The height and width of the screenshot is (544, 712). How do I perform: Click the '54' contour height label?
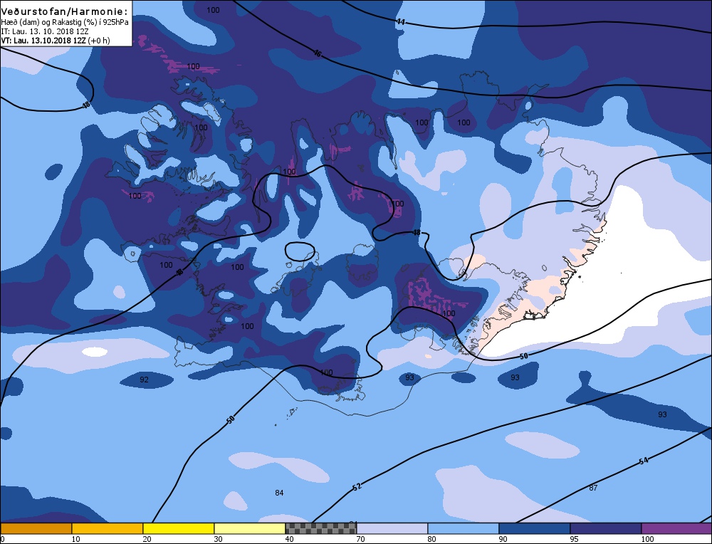pos(644,461)
